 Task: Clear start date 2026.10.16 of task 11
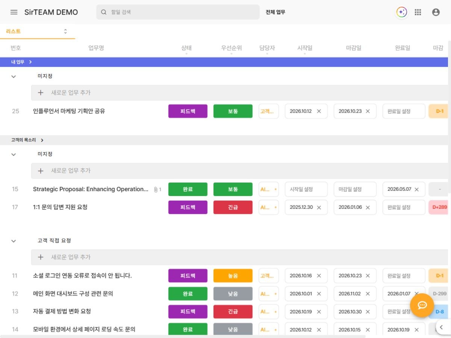tap(319, 276)
